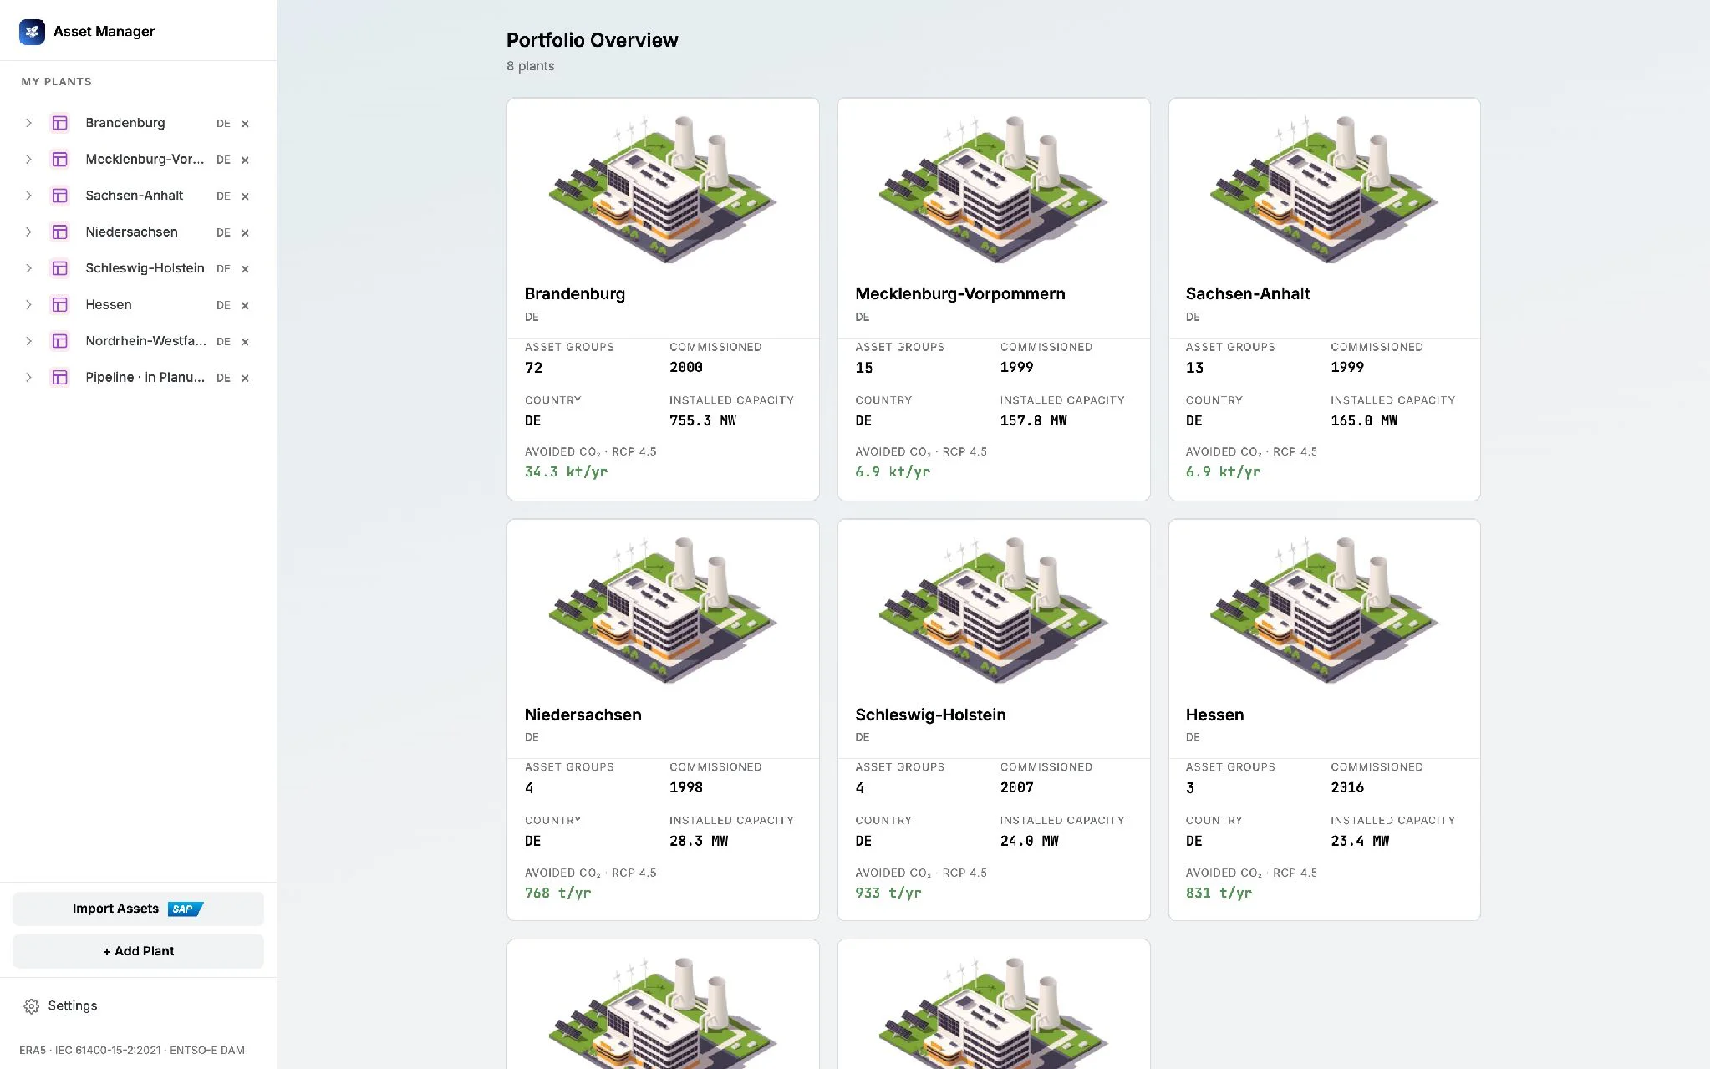Click the Mecklenburg-Vor... plant icon in sidebar
Image resolution: width=1710 pixels, height=1069 pixels.
(59, 160)
